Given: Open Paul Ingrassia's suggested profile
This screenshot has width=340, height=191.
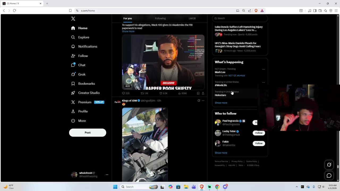Looking at the screenshot, I should (231, 121).
